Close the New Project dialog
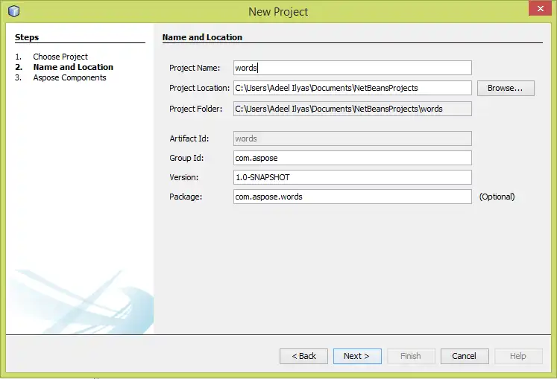The height and width of the screenshot is (379, 557). point(540,8)
